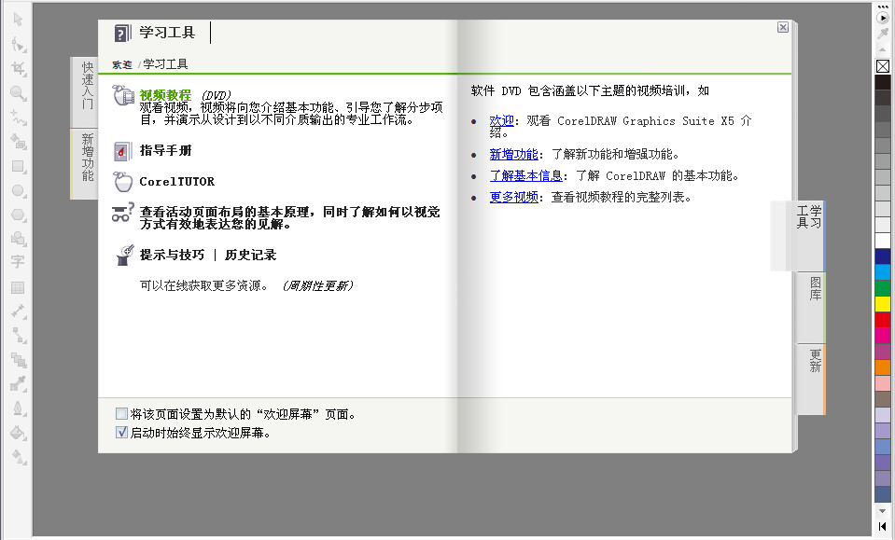Viewport: 895px width, 540px height.
Task: Pick the cyan color swatch
Action: coord(883,272)
